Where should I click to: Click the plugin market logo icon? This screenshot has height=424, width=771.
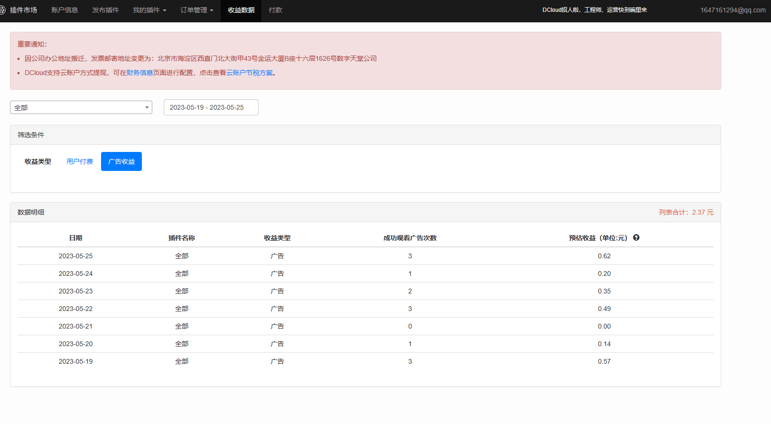coord(2,10)
